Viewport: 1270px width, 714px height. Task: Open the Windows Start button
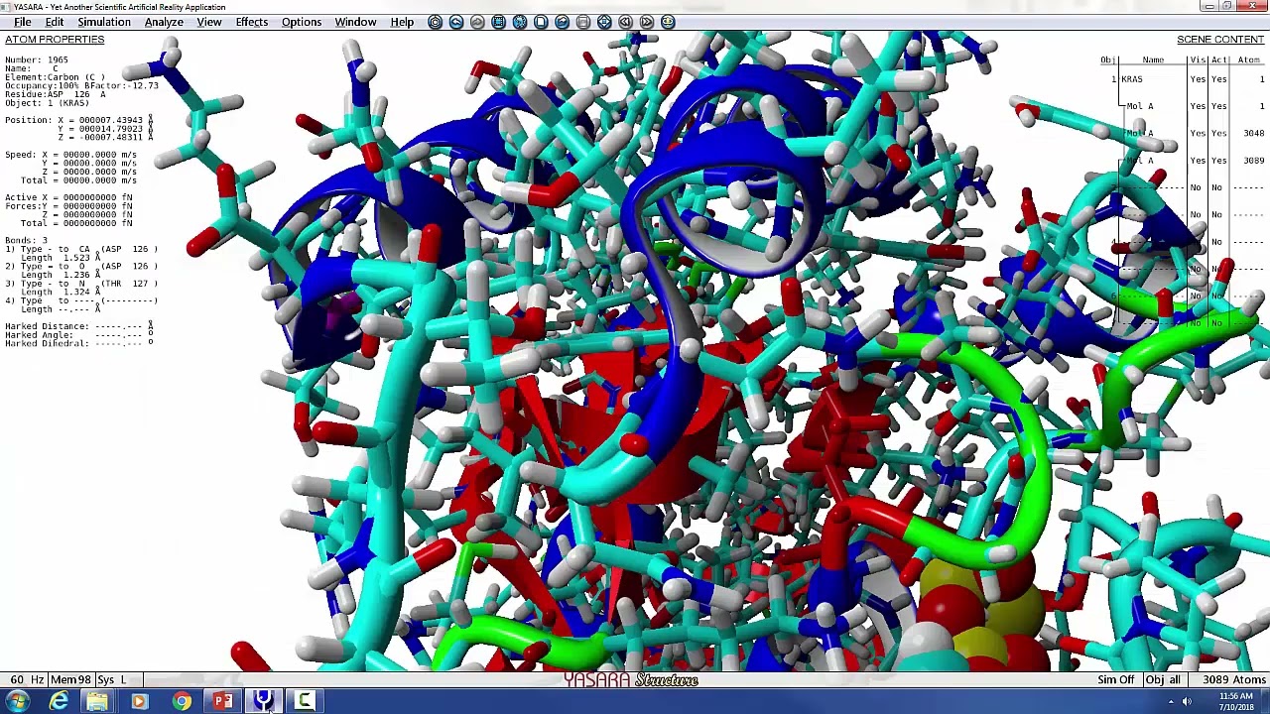coord(18,702)
